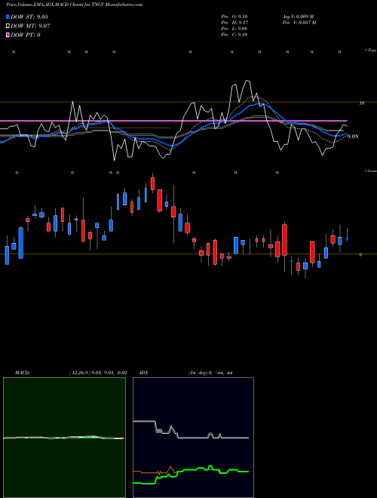This screenshot has width=377, height=498.
Task: Click the 'ADX' panel heading
Action: [143, 373]
